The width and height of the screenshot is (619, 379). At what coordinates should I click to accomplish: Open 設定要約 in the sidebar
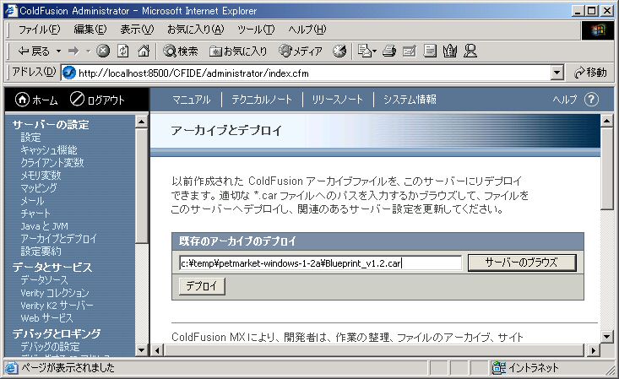click(41, 251)
